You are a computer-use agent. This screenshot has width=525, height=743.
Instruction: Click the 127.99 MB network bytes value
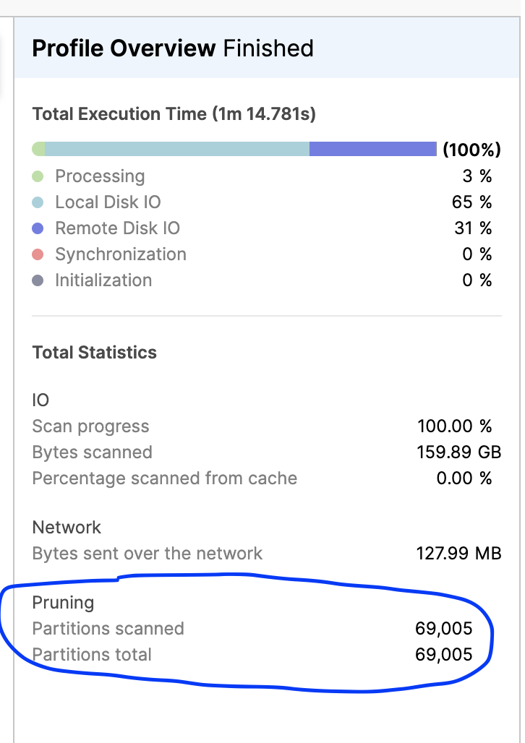[458, 554]
